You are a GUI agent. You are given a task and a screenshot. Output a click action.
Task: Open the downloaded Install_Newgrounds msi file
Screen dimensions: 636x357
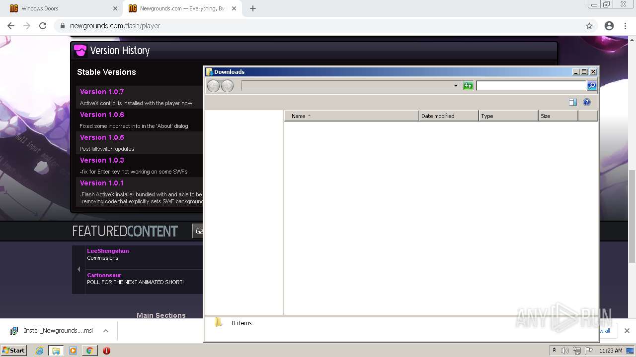point(52,331)
